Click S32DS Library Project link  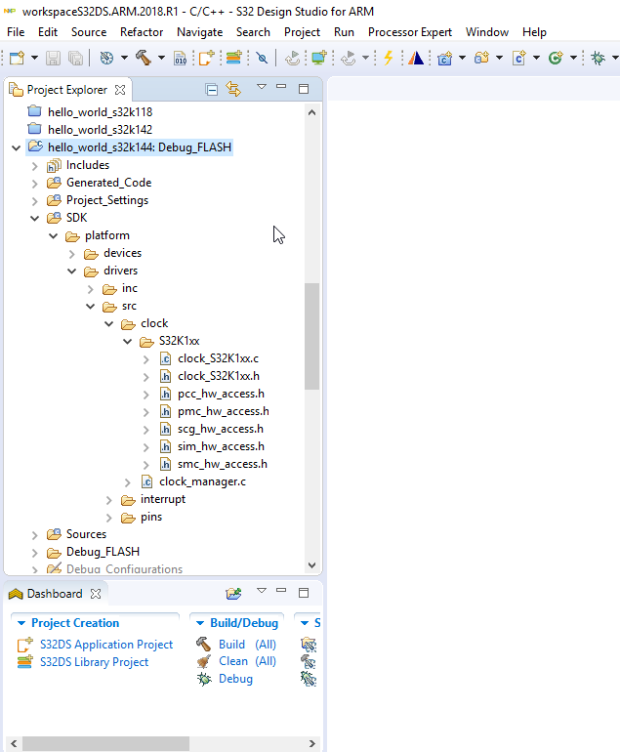click(x=94, y=662)
